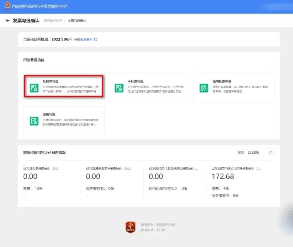Open the 注销勾选 green icon
This screenshot has width=293, height=247.
(34, 121)
